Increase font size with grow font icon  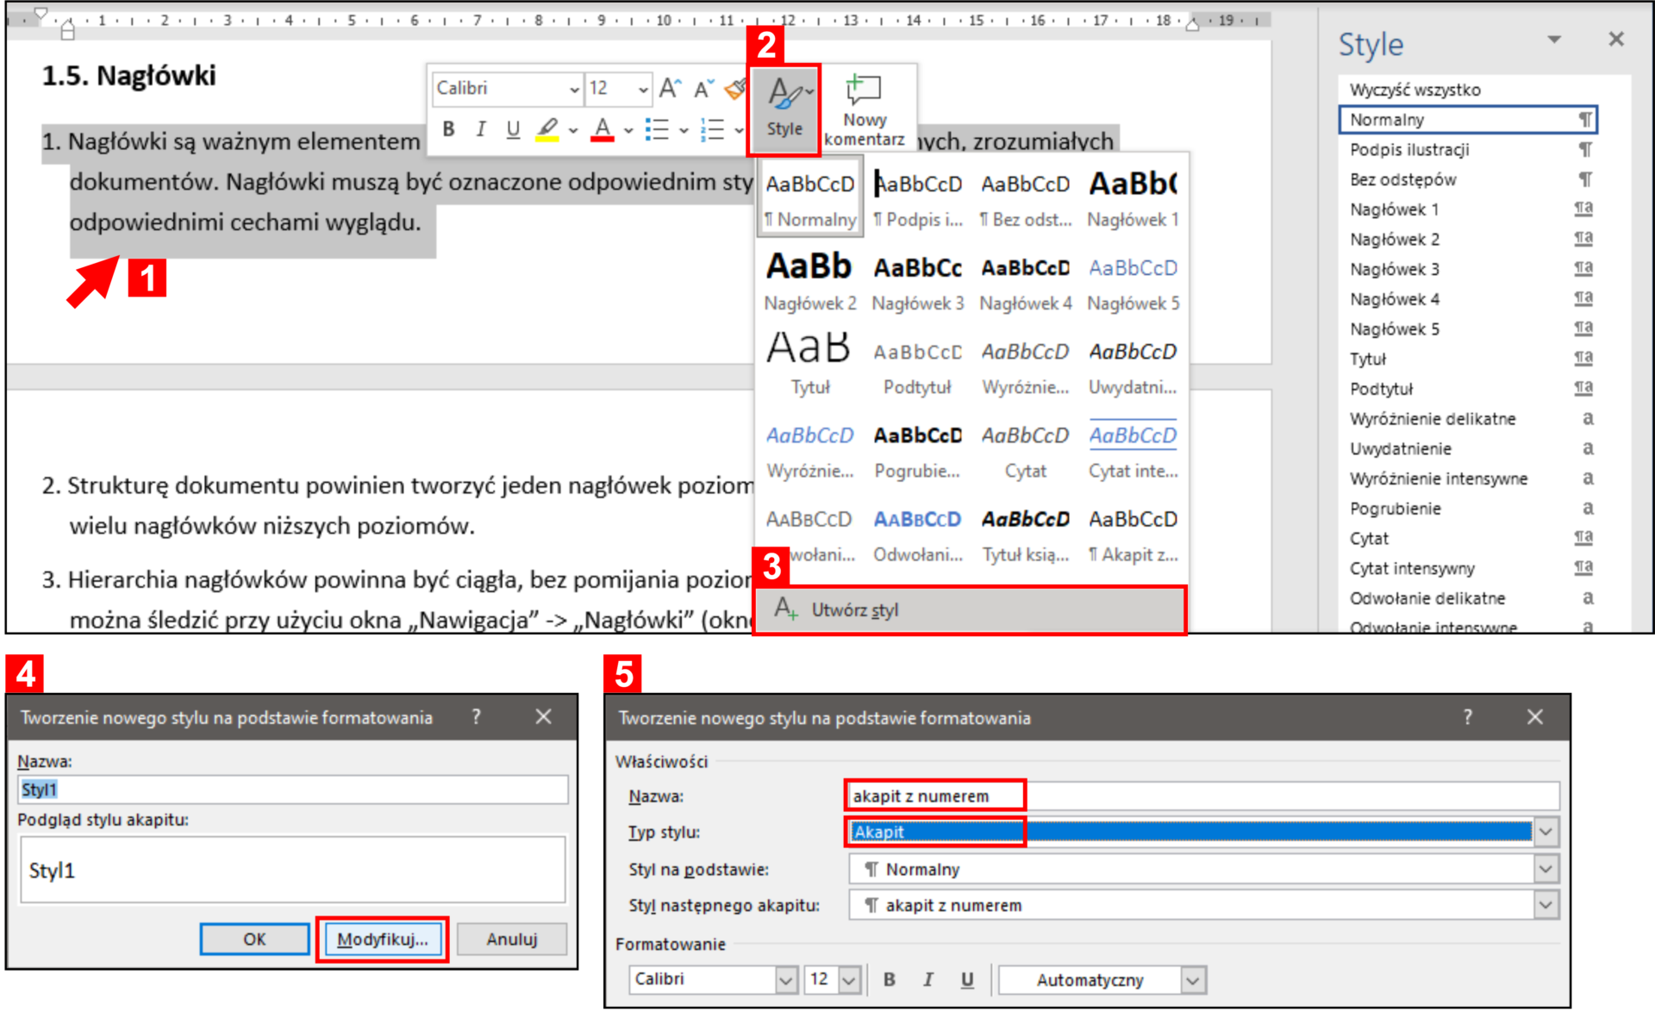[x=670, y=88]
